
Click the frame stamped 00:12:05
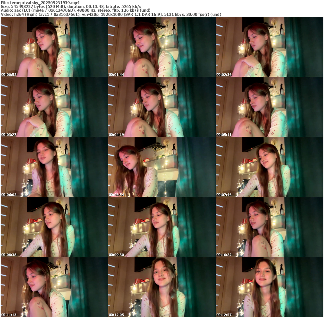162,287
